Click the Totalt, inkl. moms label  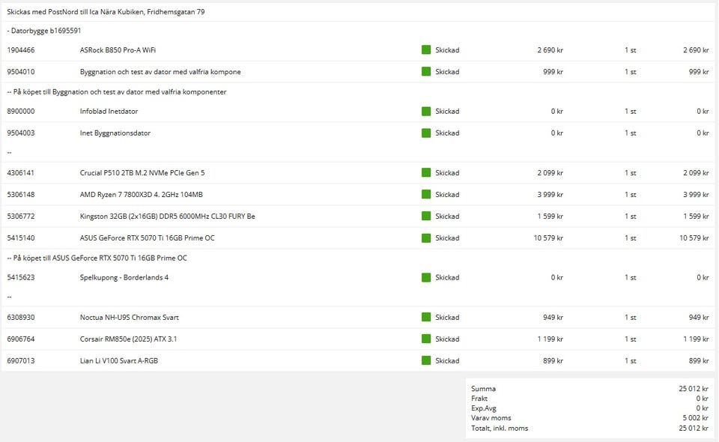click(x=500, y=429)
